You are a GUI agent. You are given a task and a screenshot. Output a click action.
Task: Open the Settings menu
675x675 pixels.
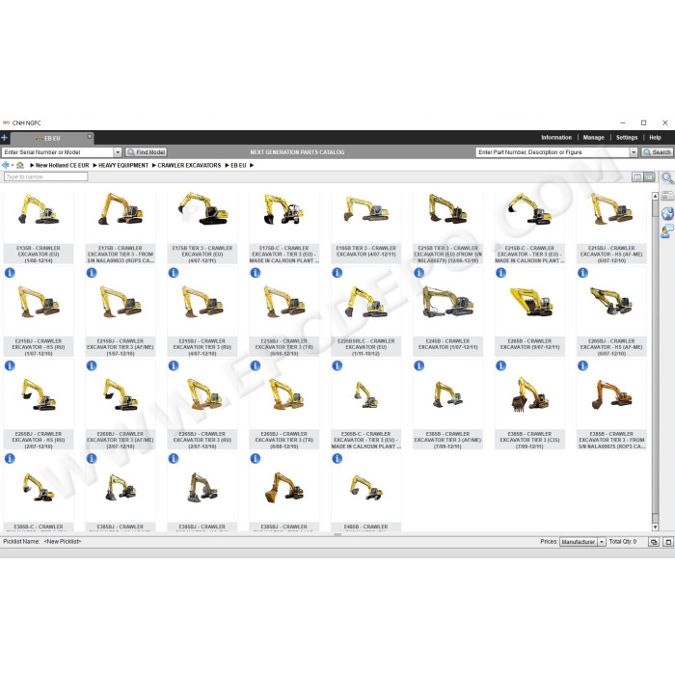pyautogui.click(x=627, y=137)
